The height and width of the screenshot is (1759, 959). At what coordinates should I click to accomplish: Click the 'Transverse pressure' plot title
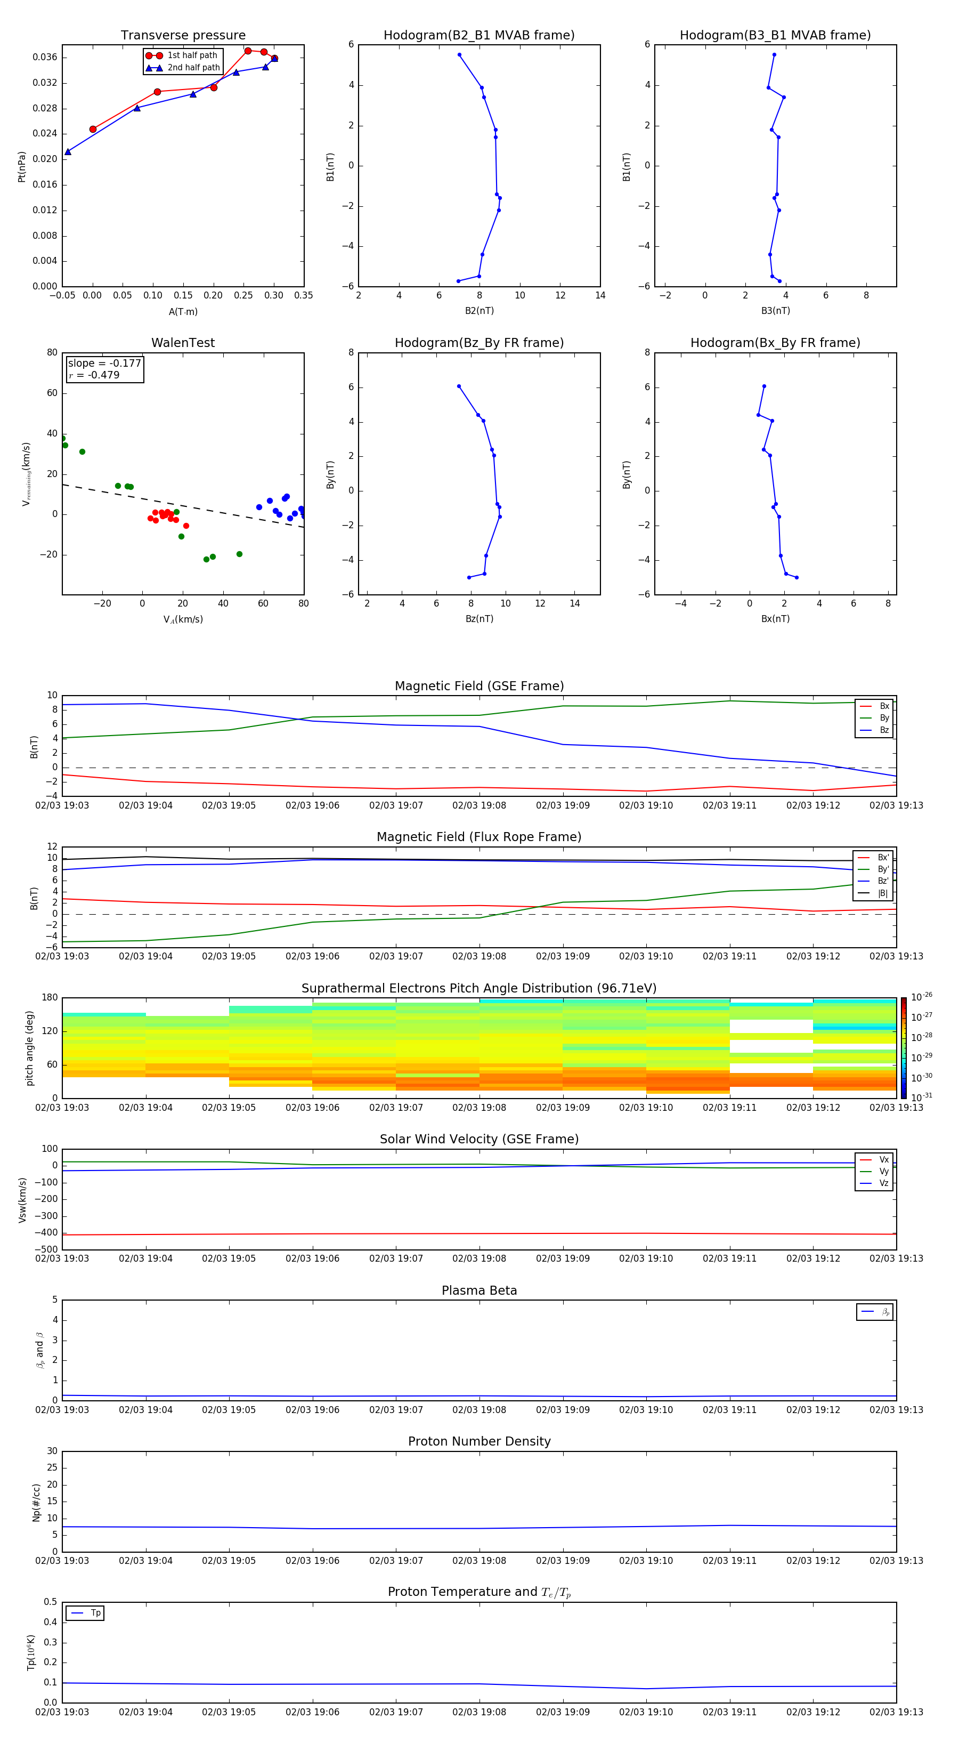[x=183, y=36]
